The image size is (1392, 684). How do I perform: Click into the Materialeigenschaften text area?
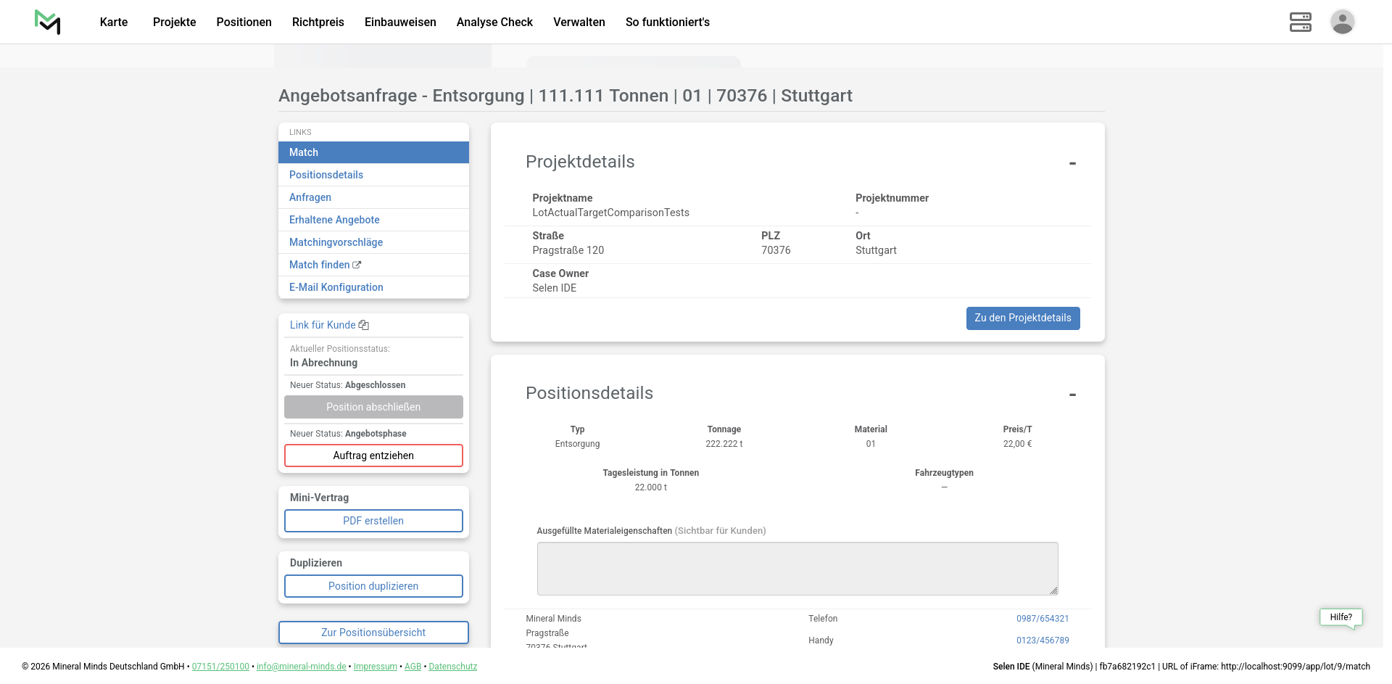tap(797, 569)
